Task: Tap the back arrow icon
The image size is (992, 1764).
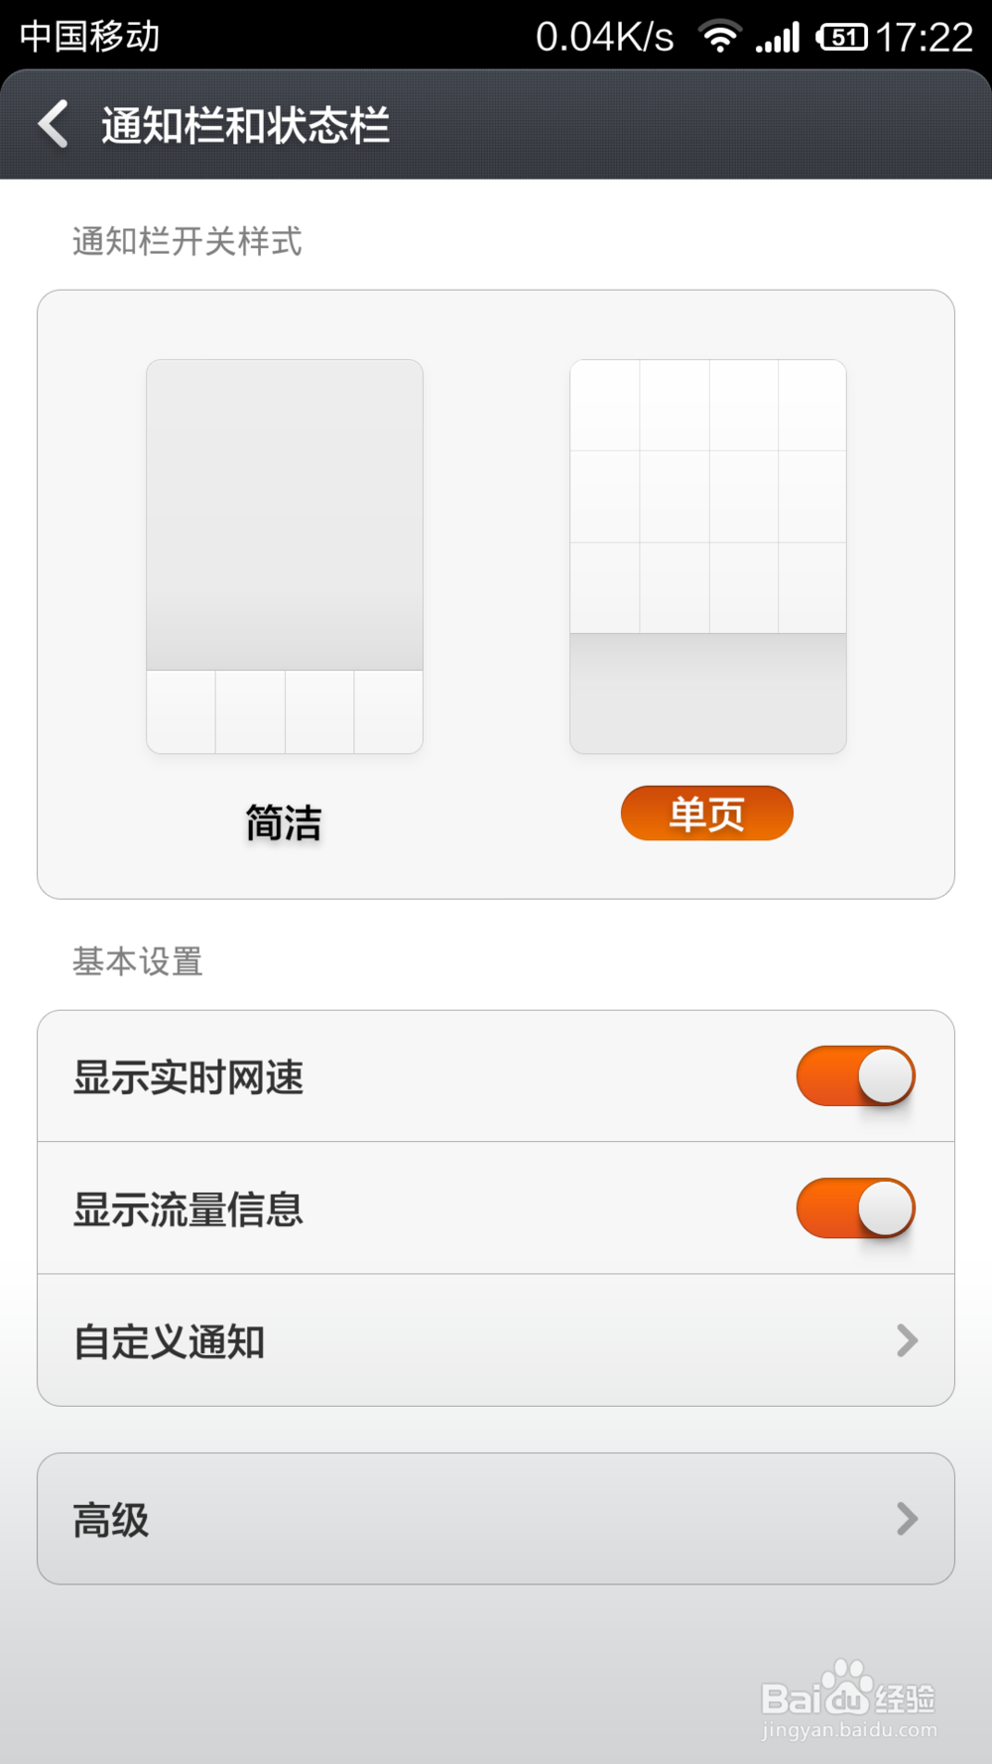Action: click(x=54, y=124)
